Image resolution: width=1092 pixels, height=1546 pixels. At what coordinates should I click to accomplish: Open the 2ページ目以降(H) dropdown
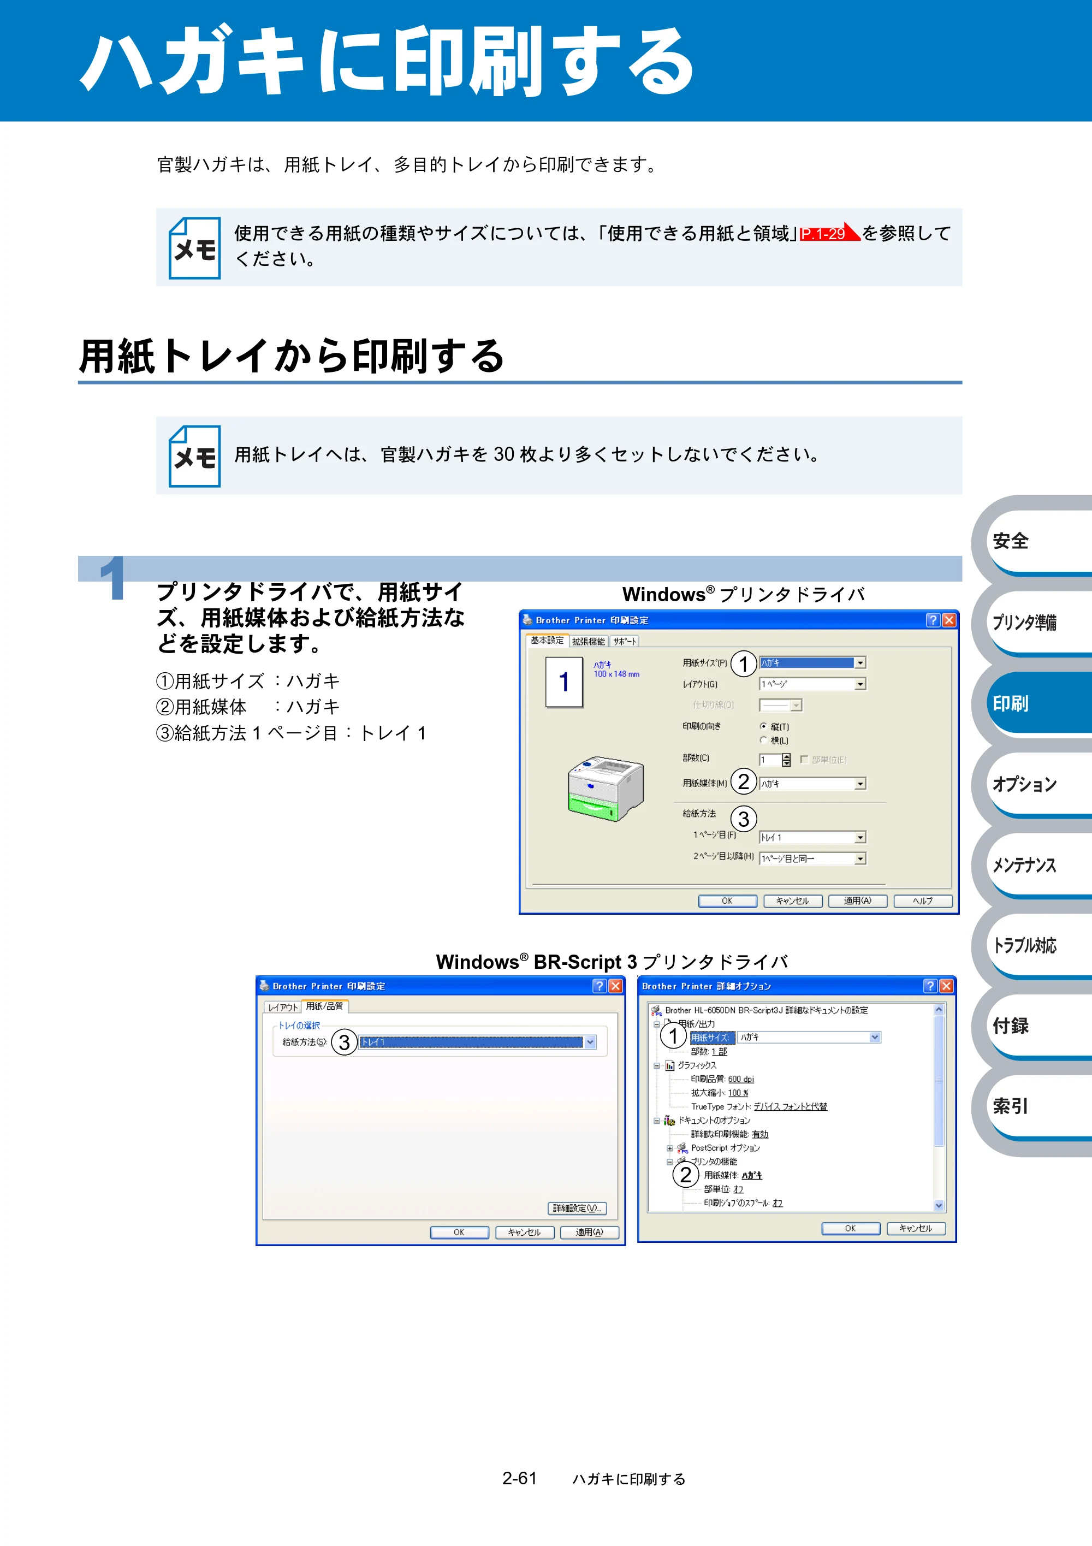[x=812, y=858]
